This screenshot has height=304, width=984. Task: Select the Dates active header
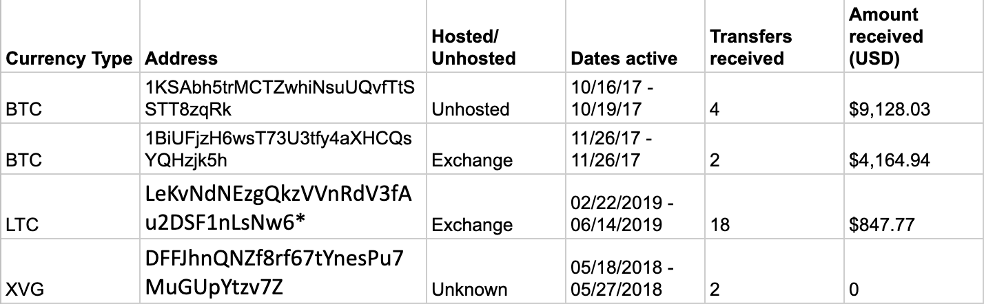click(x=624, y=58)
